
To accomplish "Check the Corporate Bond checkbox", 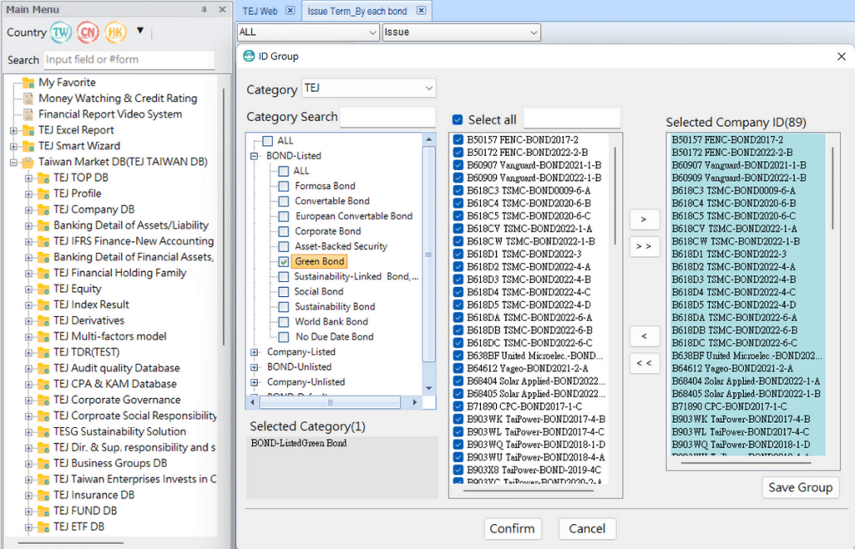I will (x=284, y=231).
